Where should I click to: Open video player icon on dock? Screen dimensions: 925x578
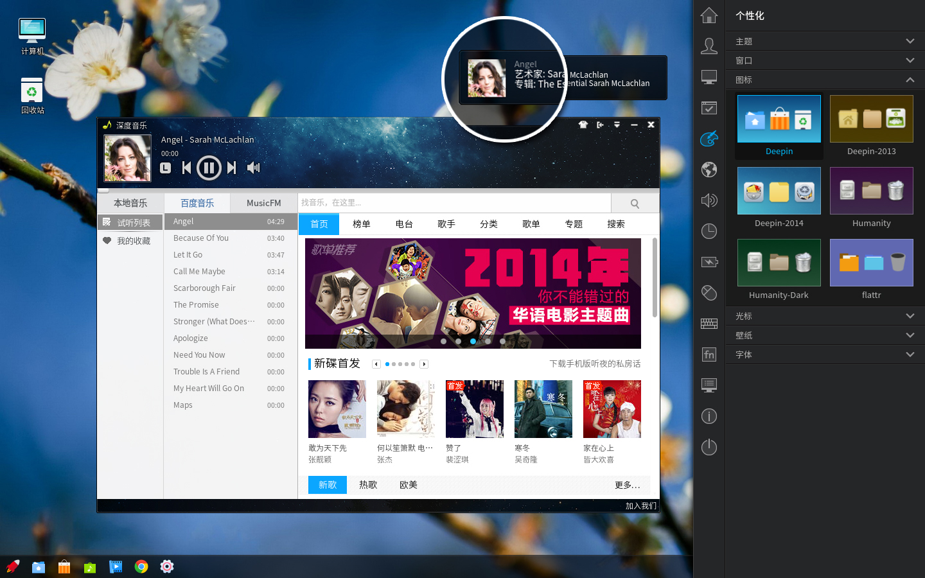tap(116, 566)
